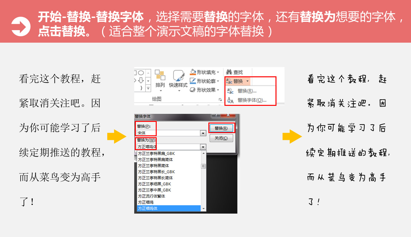Expand the 替换 ribbon dropdown arrow
Screen dimensions: 411x237
tap(248, 81)
